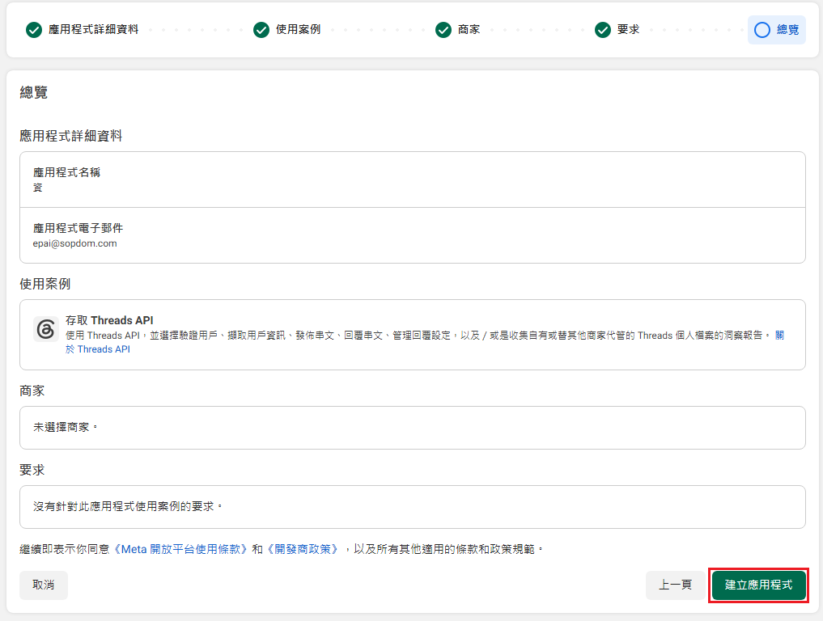Select the 要求 step
The height and width of the screenshot is (621, 823).
[x=617, y=30]
